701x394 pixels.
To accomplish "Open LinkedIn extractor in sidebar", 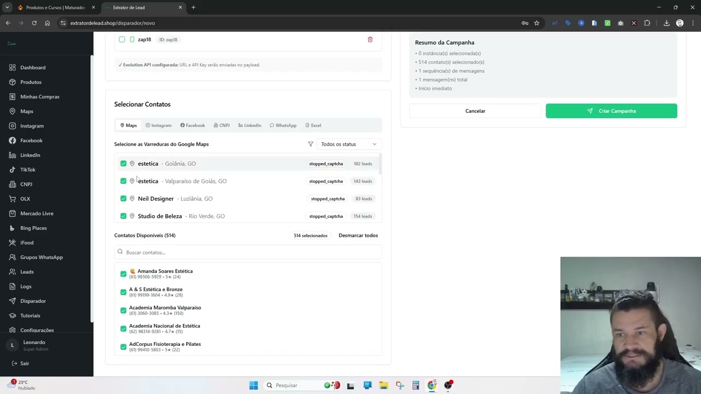I will (30, 155).
